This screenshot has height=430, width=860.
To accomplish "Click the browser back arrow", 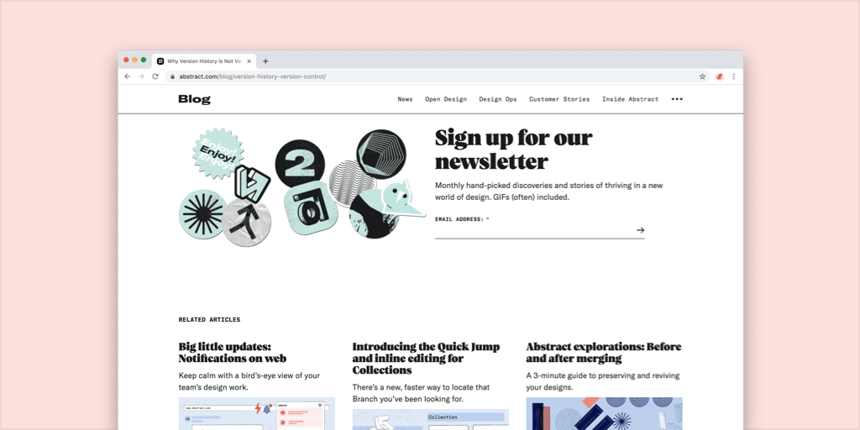I will [128, 76].
